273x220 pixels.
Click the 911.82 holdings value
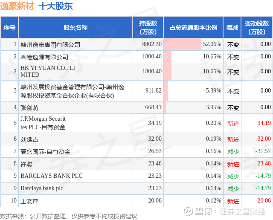[154, 90]
